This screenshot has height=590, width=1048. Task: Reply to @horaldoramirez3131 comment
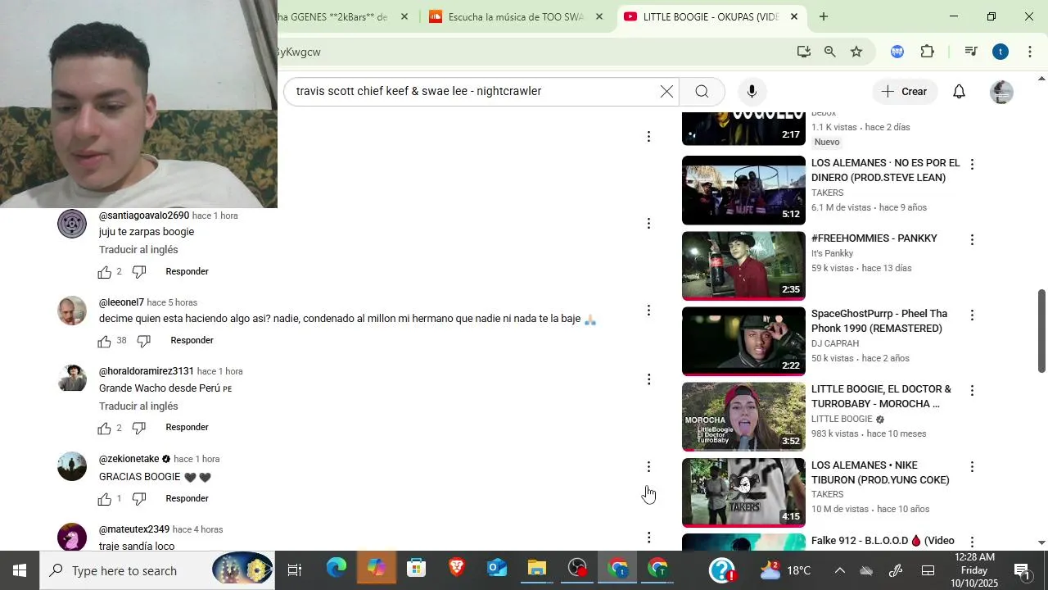[187, 427]
